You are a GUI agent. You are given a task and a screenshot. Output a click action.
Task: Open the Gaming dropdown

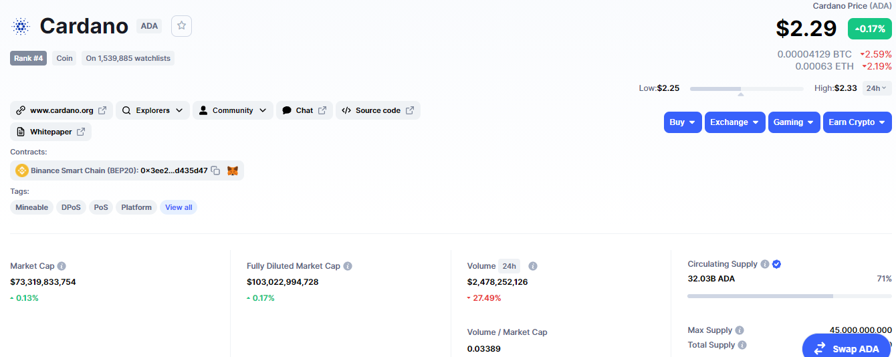point(794,122)
